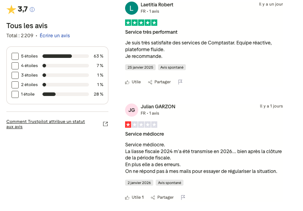Tick the 1 étoile filter checkbox

[15, 94]
